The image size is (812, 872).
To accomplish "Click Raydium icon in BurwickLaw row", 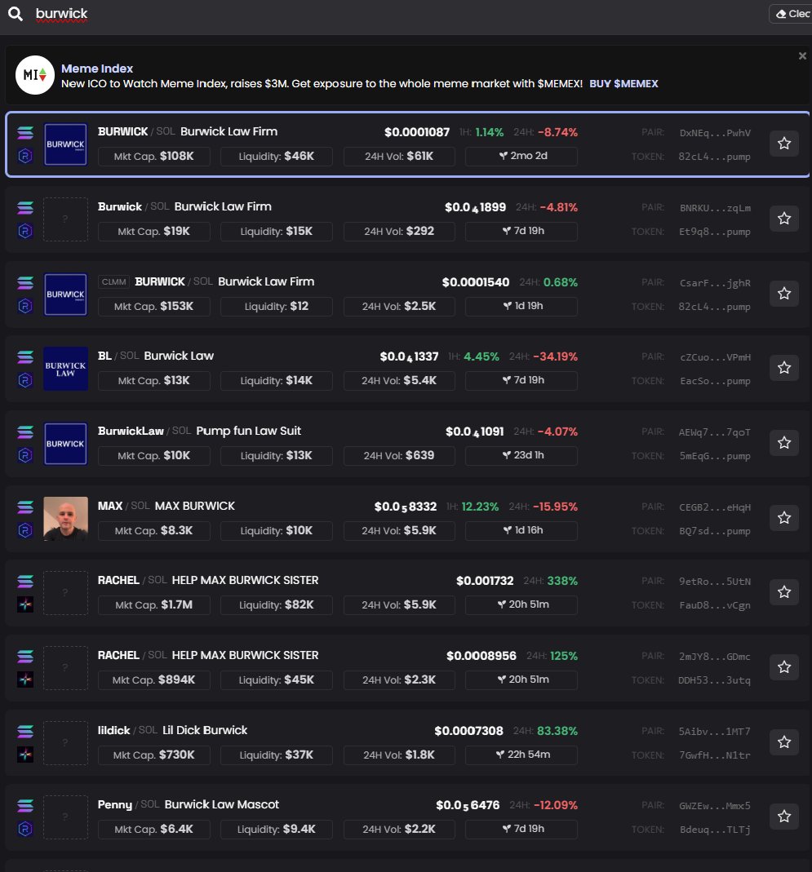I will [25, 455].
